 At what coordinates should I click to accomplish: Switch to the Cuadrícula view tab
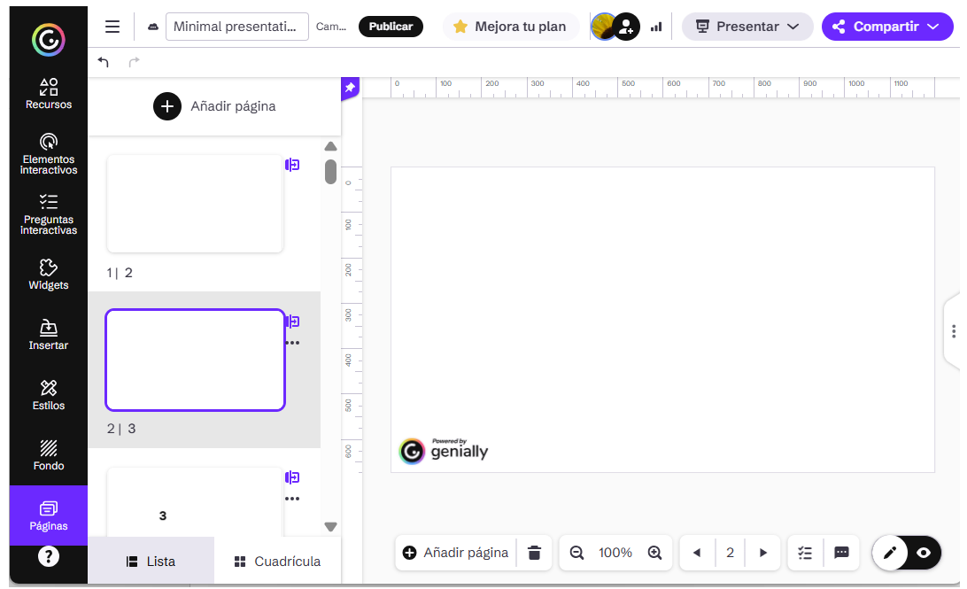[277, 562]
